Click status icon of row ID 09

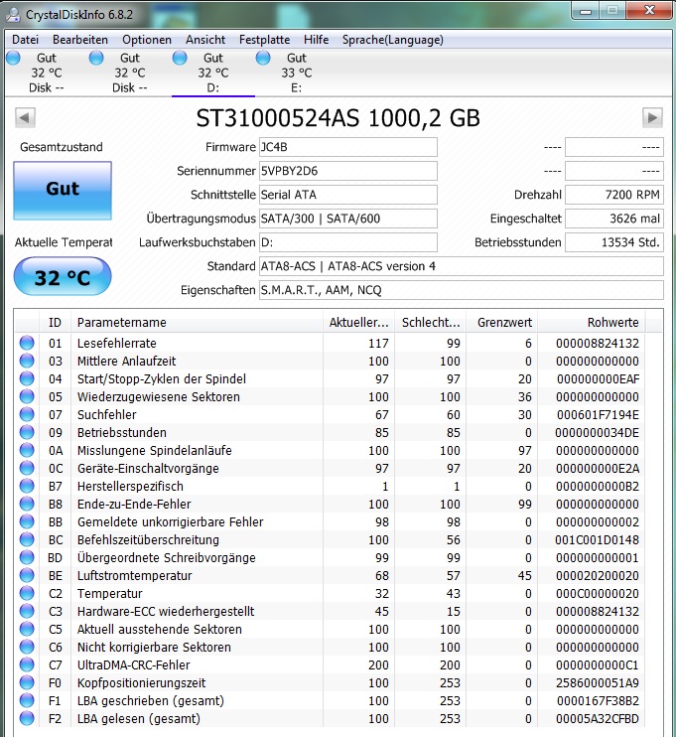[x=27, y=432]
